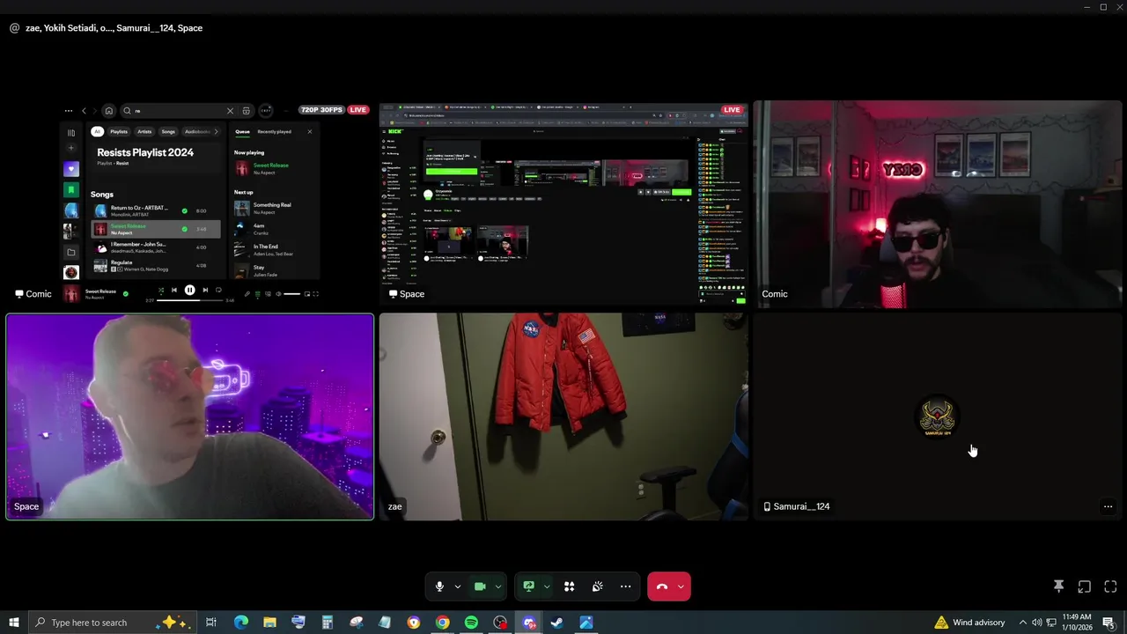Viewport: 1127px width, 634px height.
Task: Open the camera options arrow
Action: point(498,586)
